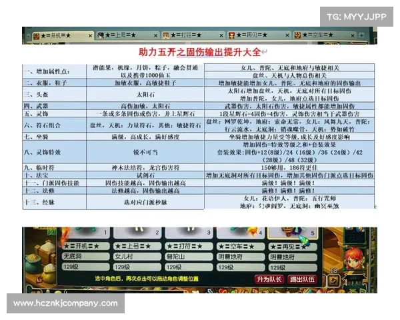
Task: Select team slot 4 character thumbnail
Action: pyautogui.click(x=241, y=233)
